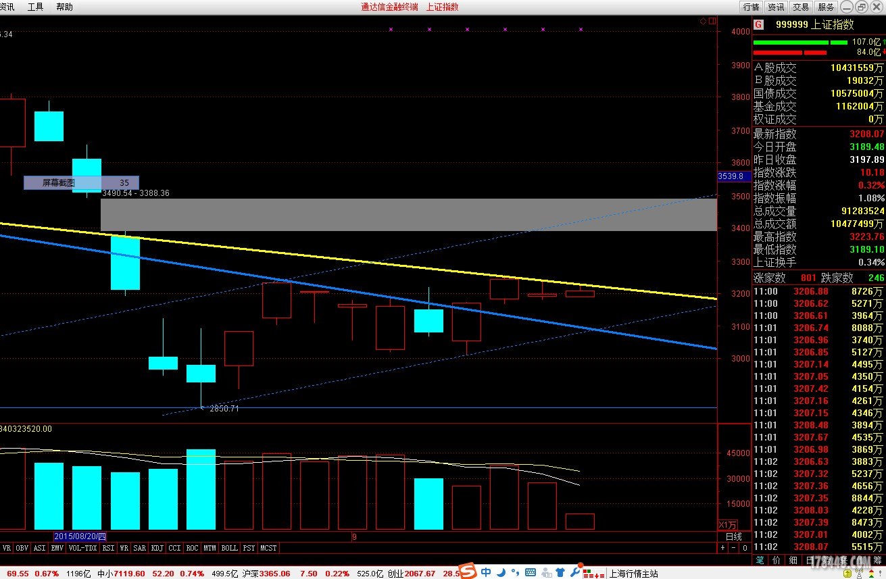Click the traffic-light indicator icon at bottom right
This screenshot has width=886, height=579.
coord(871,574)
